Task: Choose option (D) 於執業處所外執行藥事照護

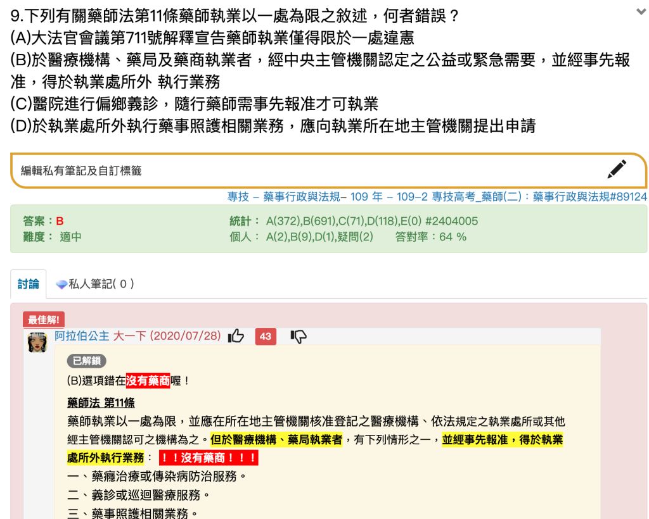Action: (273, 126)
